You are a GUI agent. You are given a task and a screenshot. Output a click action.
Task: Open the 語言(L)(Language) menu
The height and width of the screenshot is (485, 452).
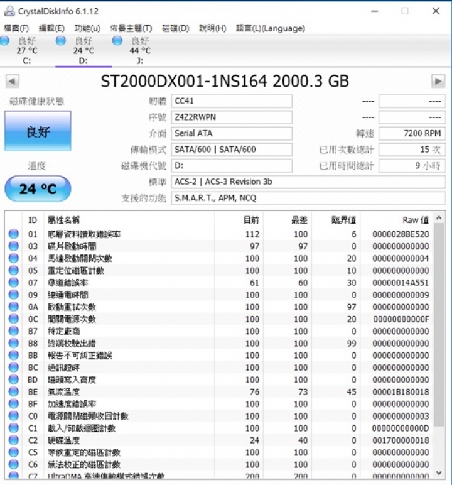pos(271,28)
